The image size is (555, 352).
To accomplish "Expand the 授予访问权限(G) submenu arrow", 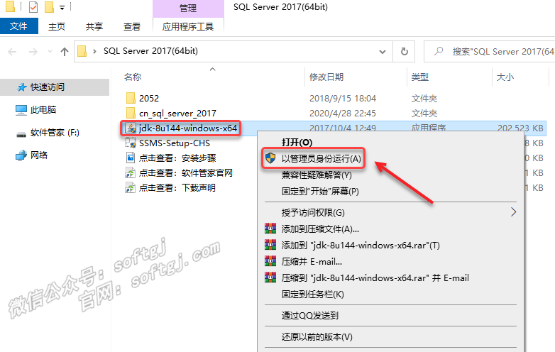I will click(x=513, y=212).
